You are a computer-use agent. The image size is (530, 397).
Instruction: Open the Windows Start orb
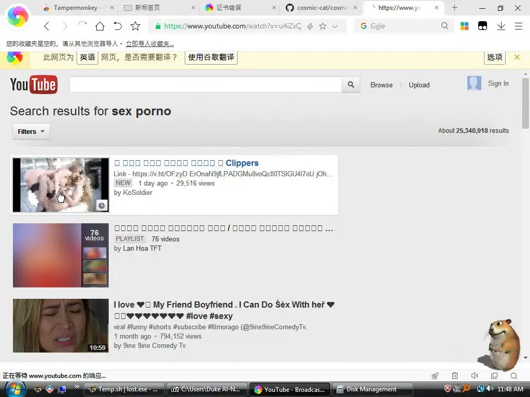tap(15, 389)
